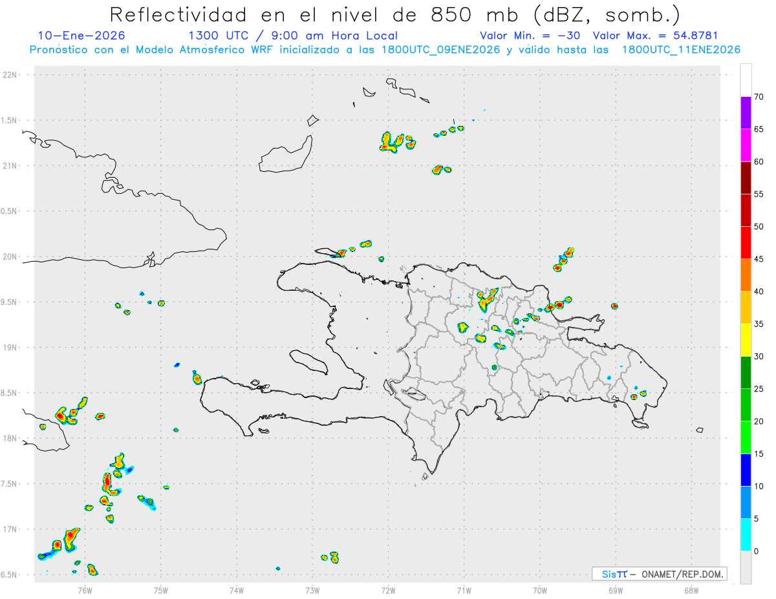The width and height of the screenshot is (776, 599).
Task: Select the 'Valor Max. = 54.8781' text
Action: [655, 36]
